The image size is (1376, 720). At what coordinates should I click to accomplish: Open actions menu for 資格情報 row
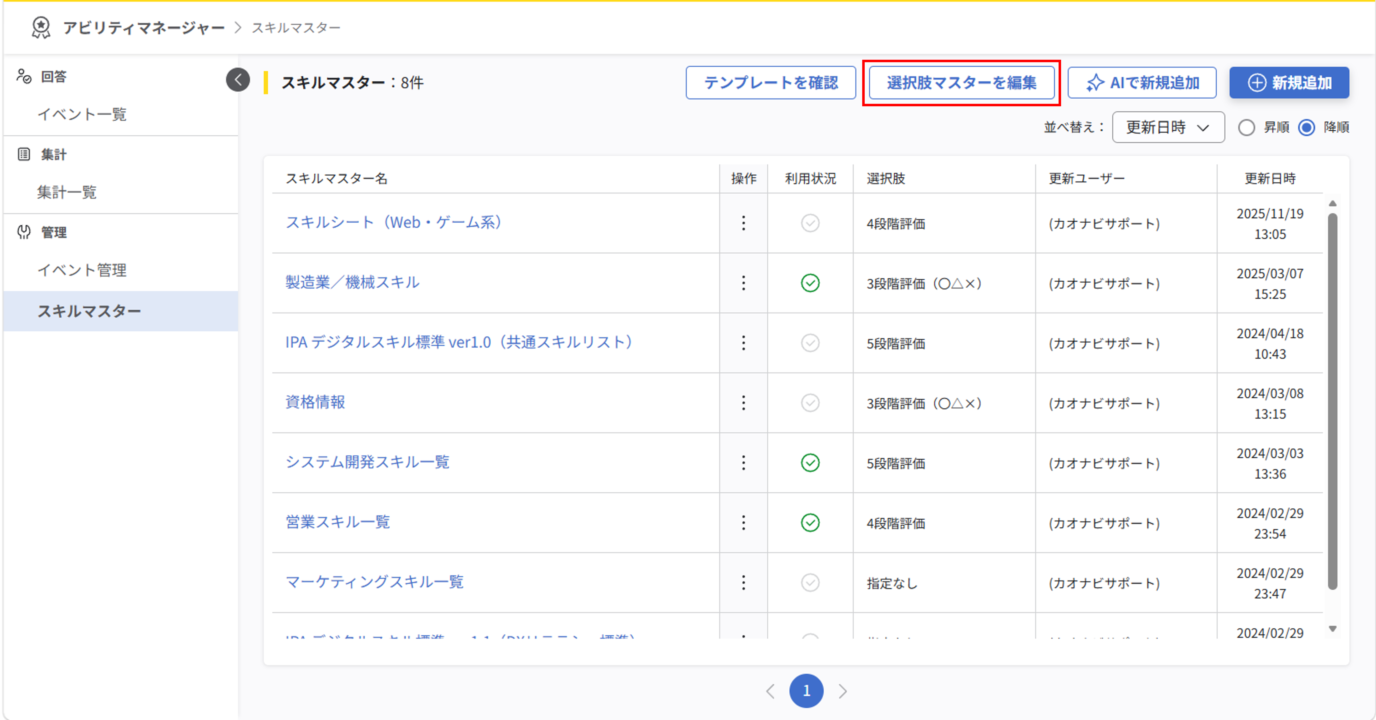click(744, 403)
